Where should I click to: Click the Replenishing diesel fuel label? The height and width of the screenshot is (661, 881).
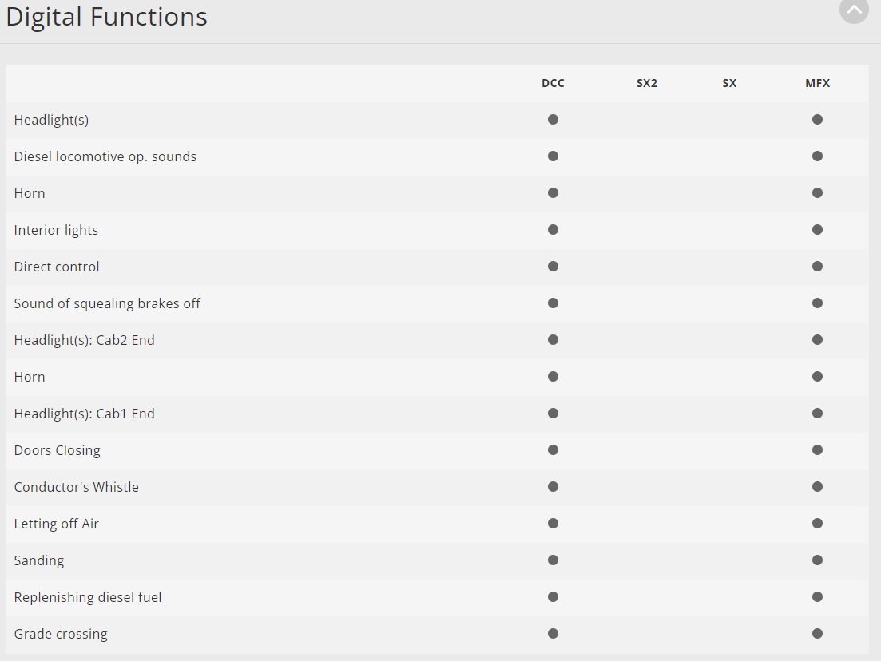[x=88, y=597]
